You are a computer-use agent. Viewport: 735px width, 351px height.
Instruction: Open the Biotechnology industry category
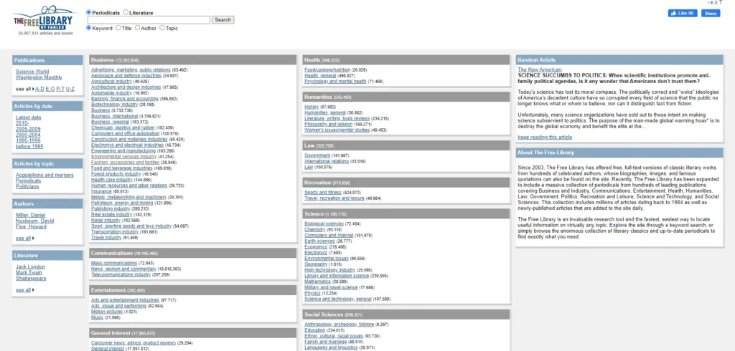click(112, 105)
